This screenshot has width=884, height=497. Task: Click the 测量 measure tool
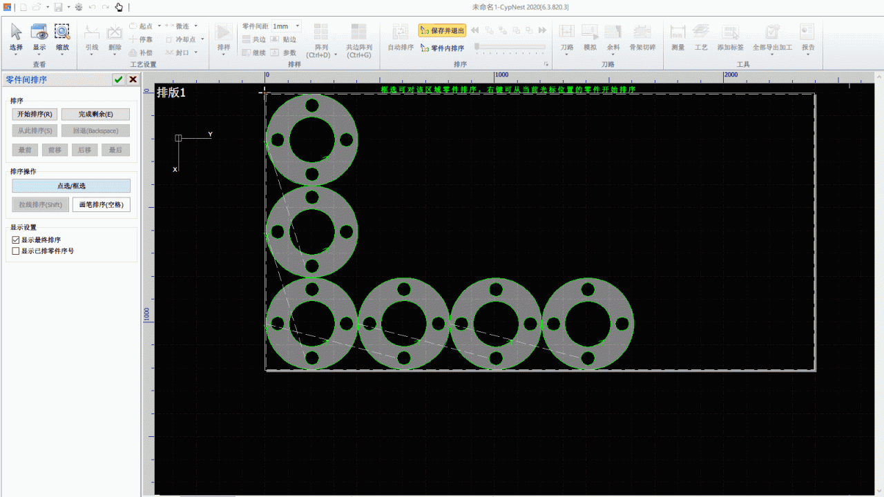pos(678,36)
